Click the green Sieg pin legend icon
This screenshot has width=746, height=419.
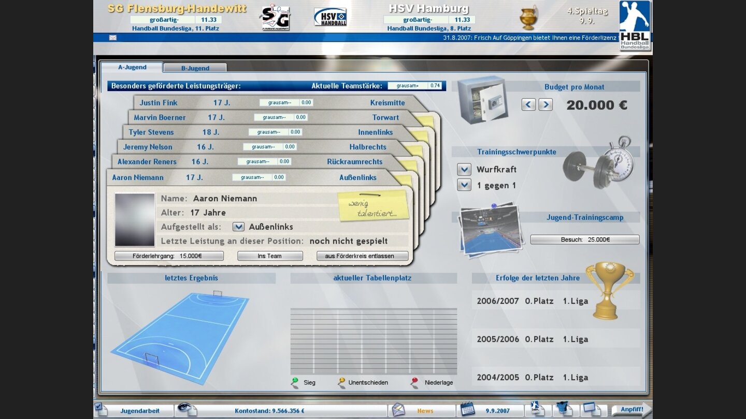[295, 382]
